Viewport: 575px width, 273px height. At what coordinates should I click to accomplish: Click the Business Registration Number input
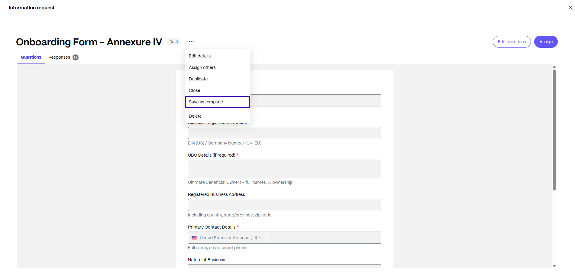284,133
